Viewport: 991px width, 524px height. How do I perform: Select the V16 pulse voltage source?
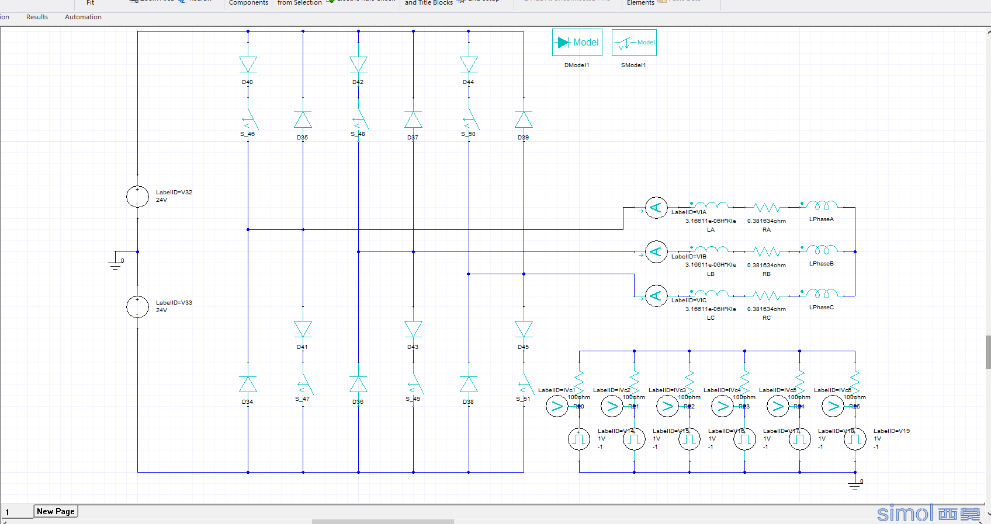689,439
